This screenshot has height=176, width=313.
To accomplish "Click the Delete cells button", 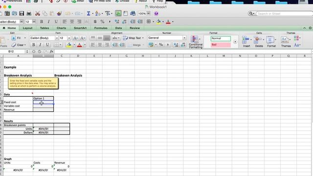I will pyautogui.click(x=259, y=42).
